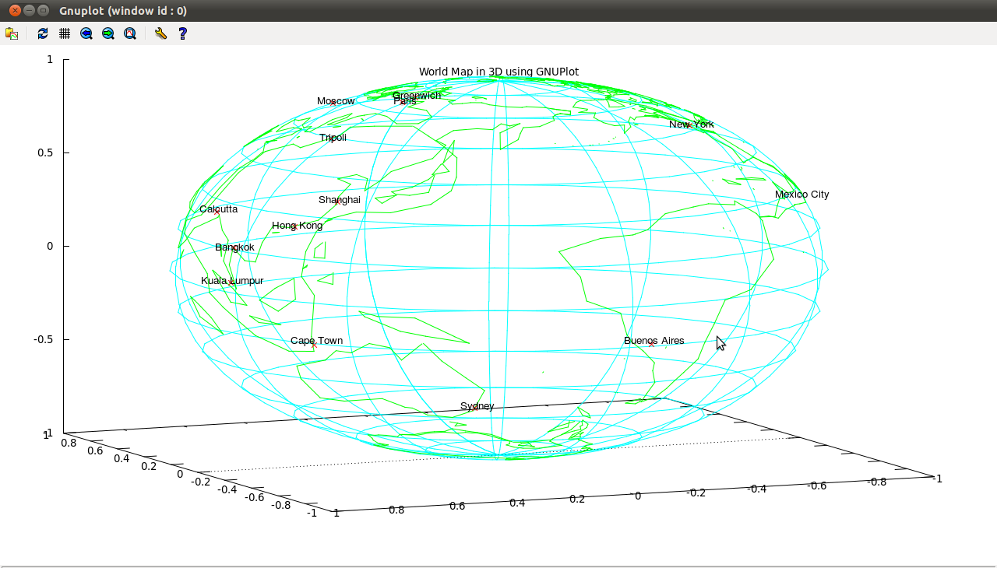Click the Hong Kong label
997x568 pixels.
coord(297,226)
